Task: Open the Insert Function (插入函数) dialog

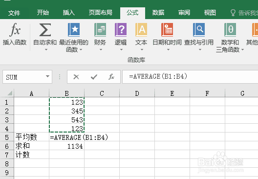Action: coord(15,34)
